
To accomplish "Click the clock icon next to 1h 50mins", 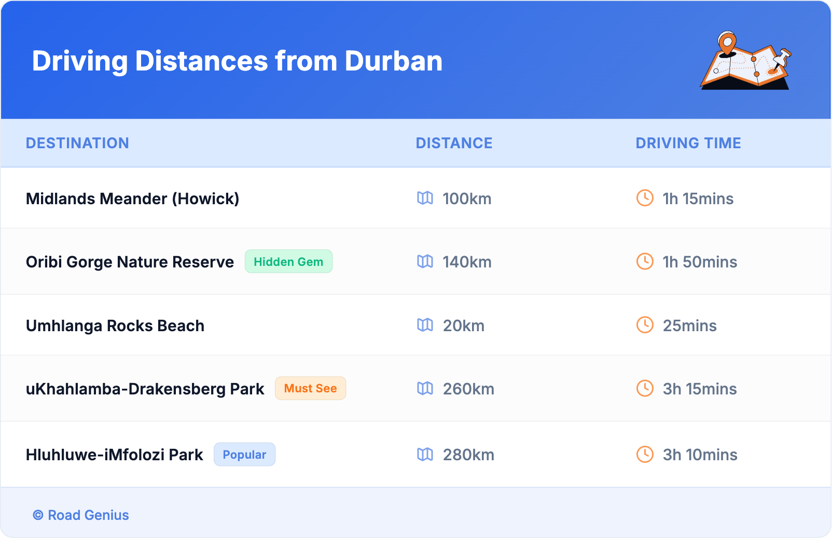I will pyautogui.click(x=645, y=262).
